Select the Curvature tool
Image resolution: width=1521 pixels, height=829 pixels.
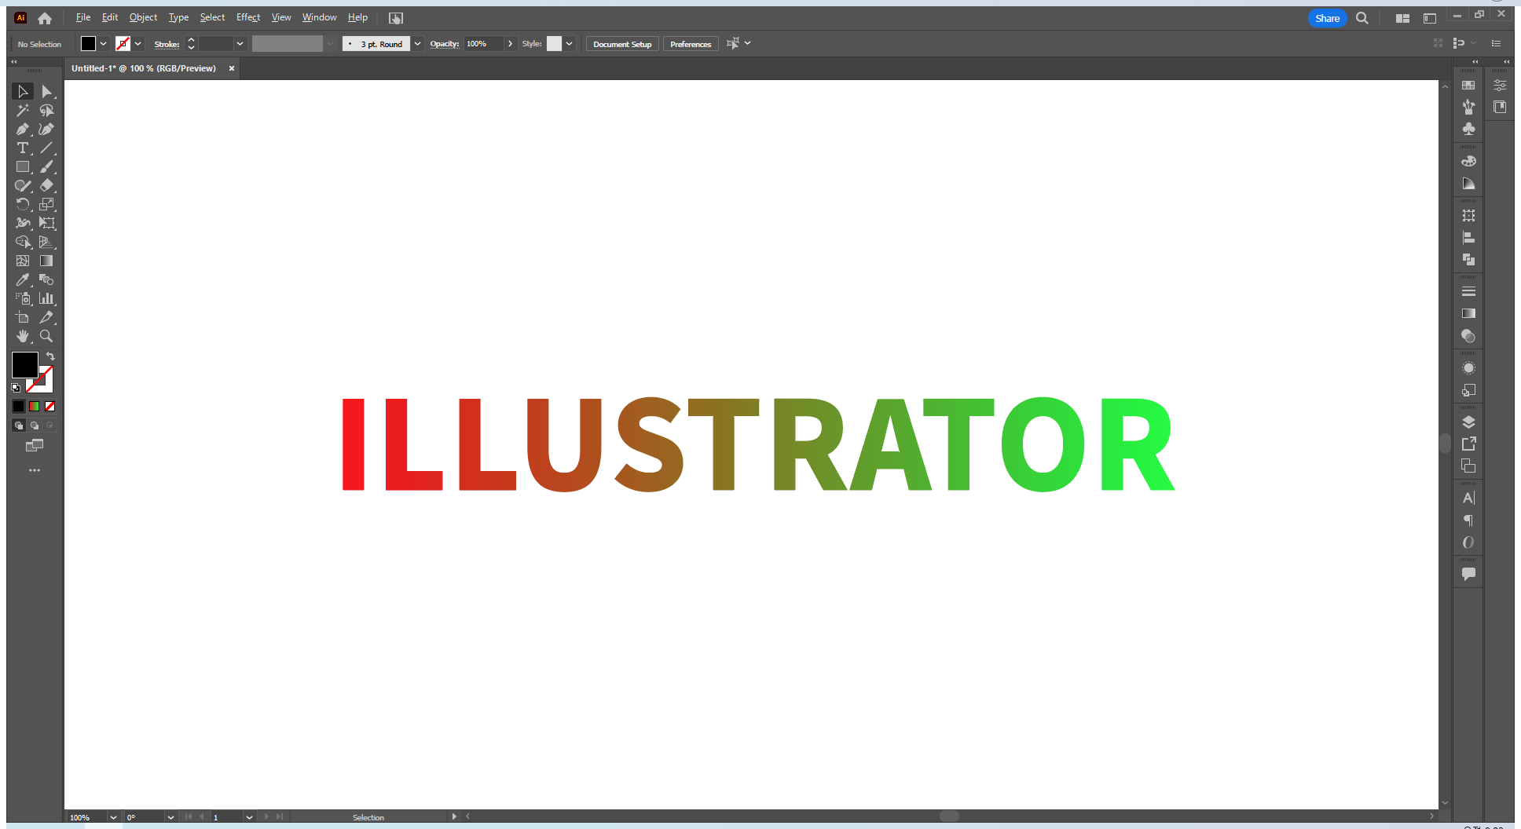[46, 130]
